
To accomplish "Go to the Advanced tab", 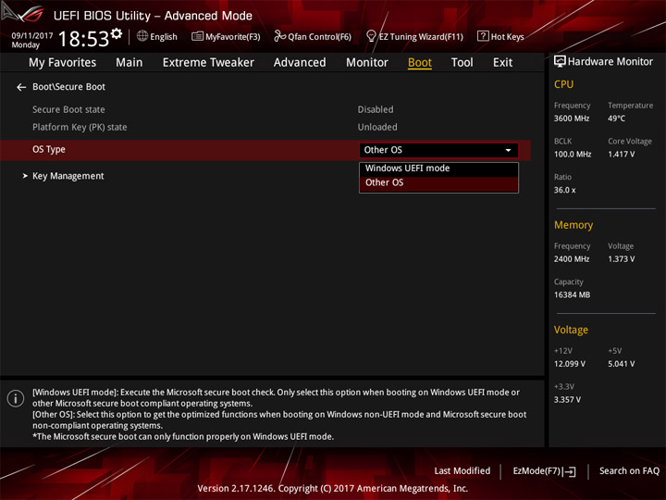I will coord(300,63).
